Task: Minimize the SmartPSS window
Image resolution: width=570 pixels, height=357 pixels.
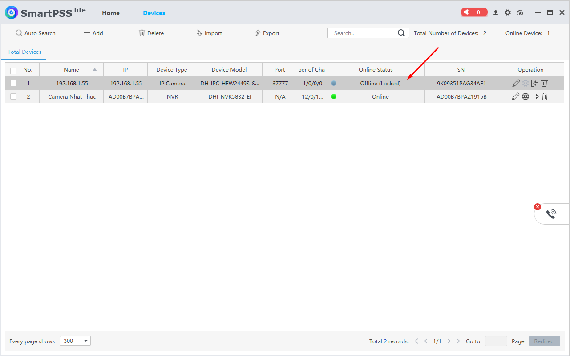Action: pyautogui.click(x=538, y=13)
